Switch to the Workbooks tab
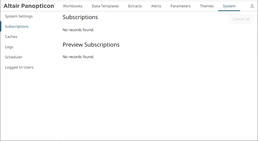Screen dimensions: 258x141 73,6
